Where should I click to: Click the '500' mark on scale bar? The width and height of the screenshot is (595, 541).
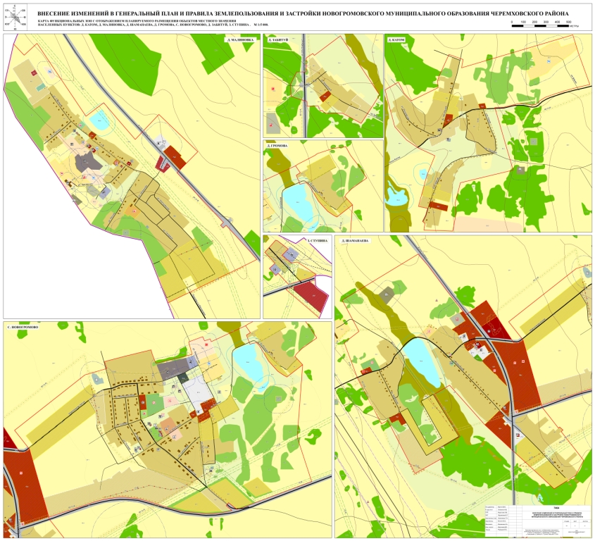tap(569, 23)
